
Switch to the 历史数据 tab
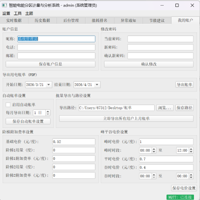pyautogui.click(x=42, y=21)
